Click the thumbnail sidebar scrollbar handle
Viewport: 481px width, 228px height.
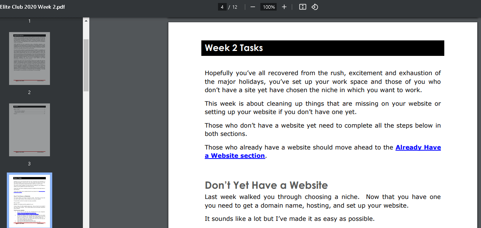(x=86, y=65)
